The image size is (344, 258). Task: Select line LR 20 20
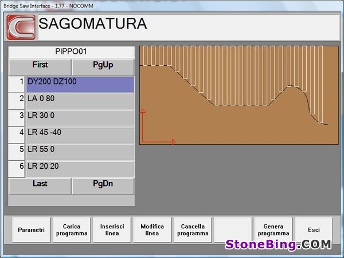click(x=80, y=169)
